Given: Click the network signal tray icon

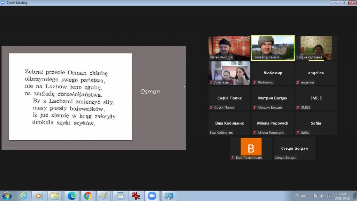Looking at the screenshot, I should point(328,196).
